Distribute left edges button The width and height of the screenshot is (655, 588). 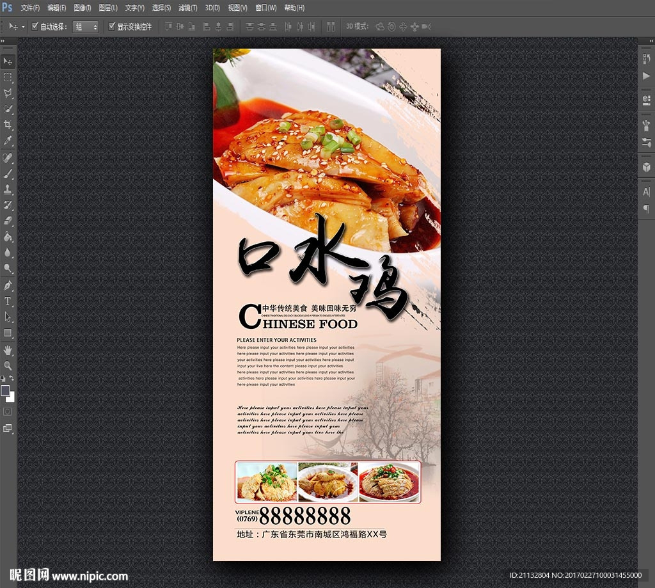pos(288,27)
